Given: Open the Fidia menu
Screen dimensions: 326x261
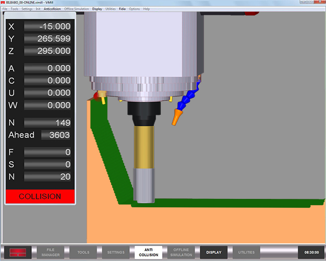Looking at the screenshot, I should pos(122,9).
